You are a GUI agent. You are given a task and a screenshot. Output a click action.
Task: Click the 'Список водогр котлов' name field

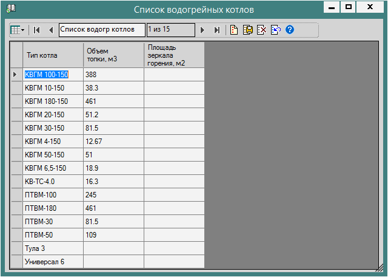click(101, 30)
